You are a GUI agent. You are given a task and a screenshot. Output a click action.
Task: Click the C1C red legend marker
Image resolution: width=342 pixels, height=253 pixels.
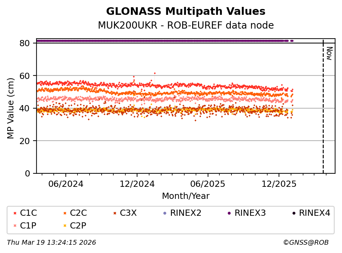click(15, 213)
